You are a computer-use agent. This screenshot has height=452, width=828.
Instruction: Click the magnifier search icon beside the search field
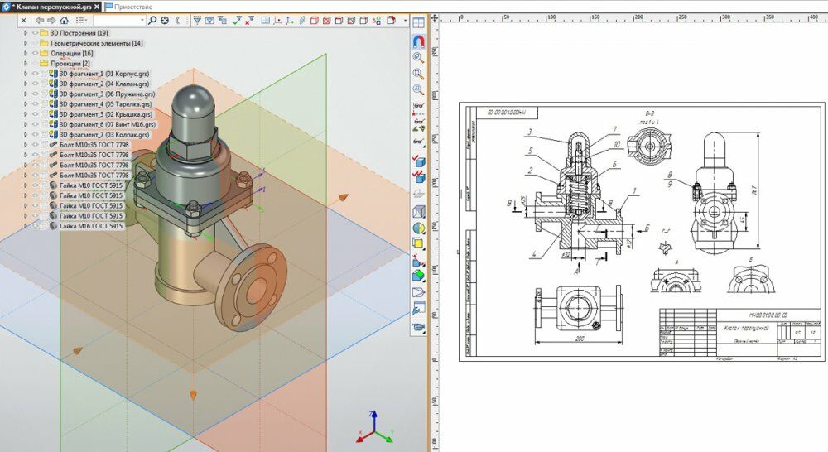(152, 20)
